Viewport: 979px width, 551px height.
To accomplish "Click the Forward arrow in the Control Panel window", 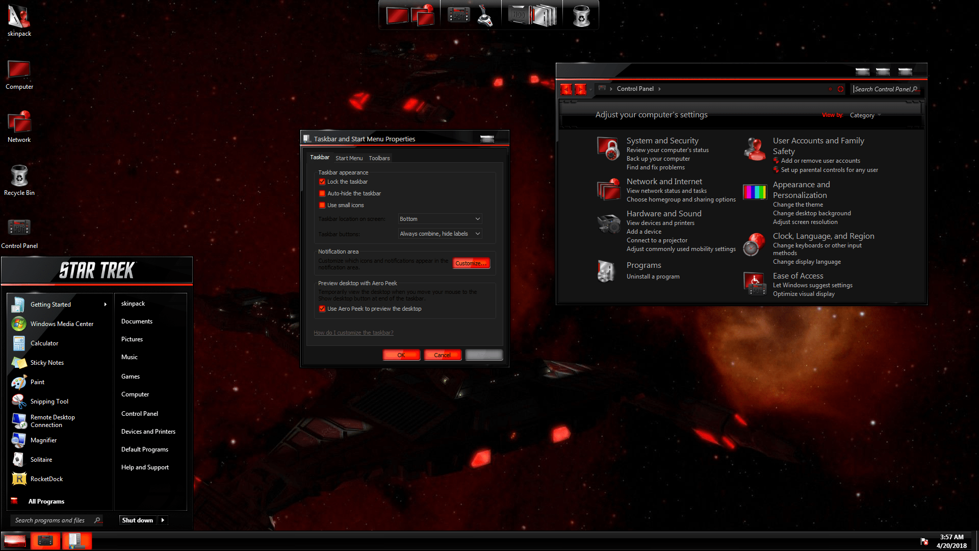I will 580,89.
